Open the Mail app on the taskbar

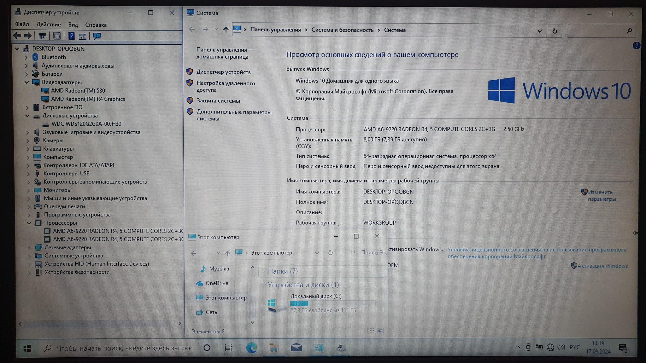pyautogui.click(x=296, y=348)
